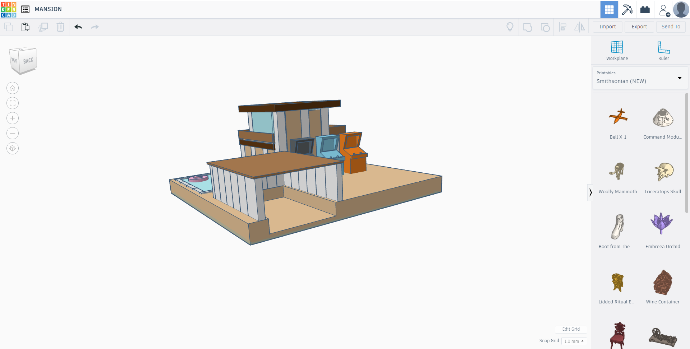Click Edit Grid
The image size is (690, 349).
571,329
